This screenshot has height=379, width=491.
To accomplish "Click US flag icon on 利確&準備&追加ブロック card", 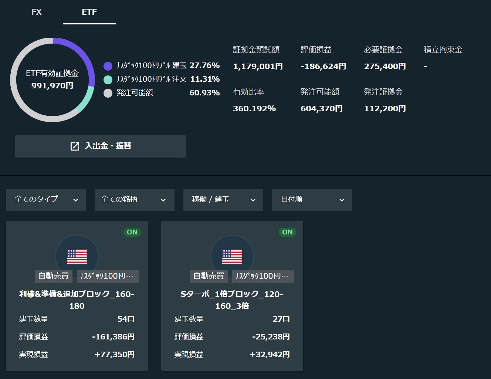I will (77, 256).
